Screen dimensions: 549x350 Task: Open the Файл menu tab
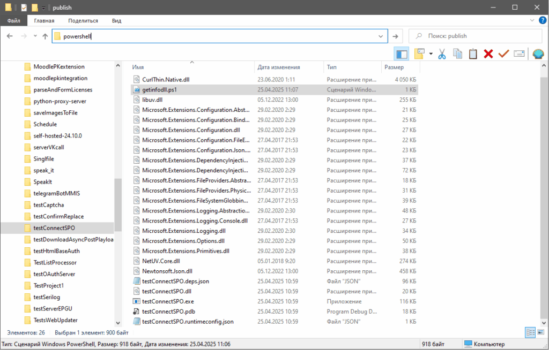13,21
